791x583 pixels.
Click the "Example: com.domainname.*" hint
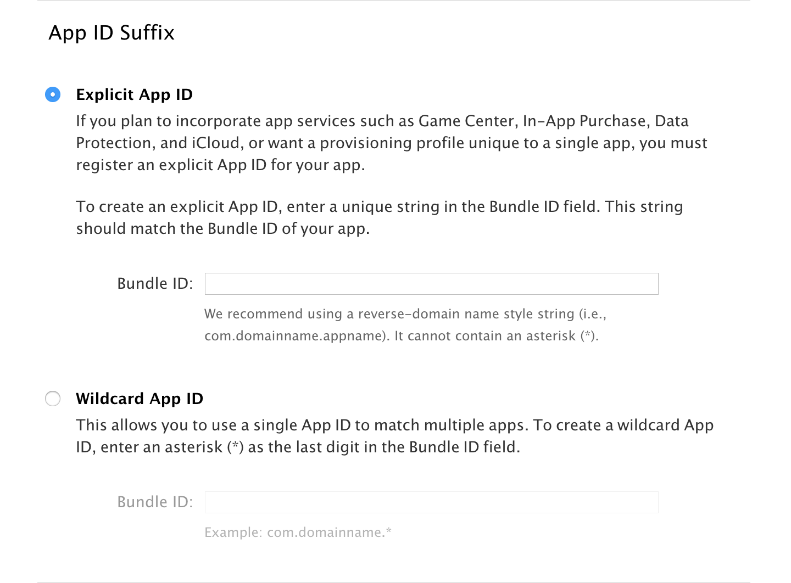[x=298, y=532]
